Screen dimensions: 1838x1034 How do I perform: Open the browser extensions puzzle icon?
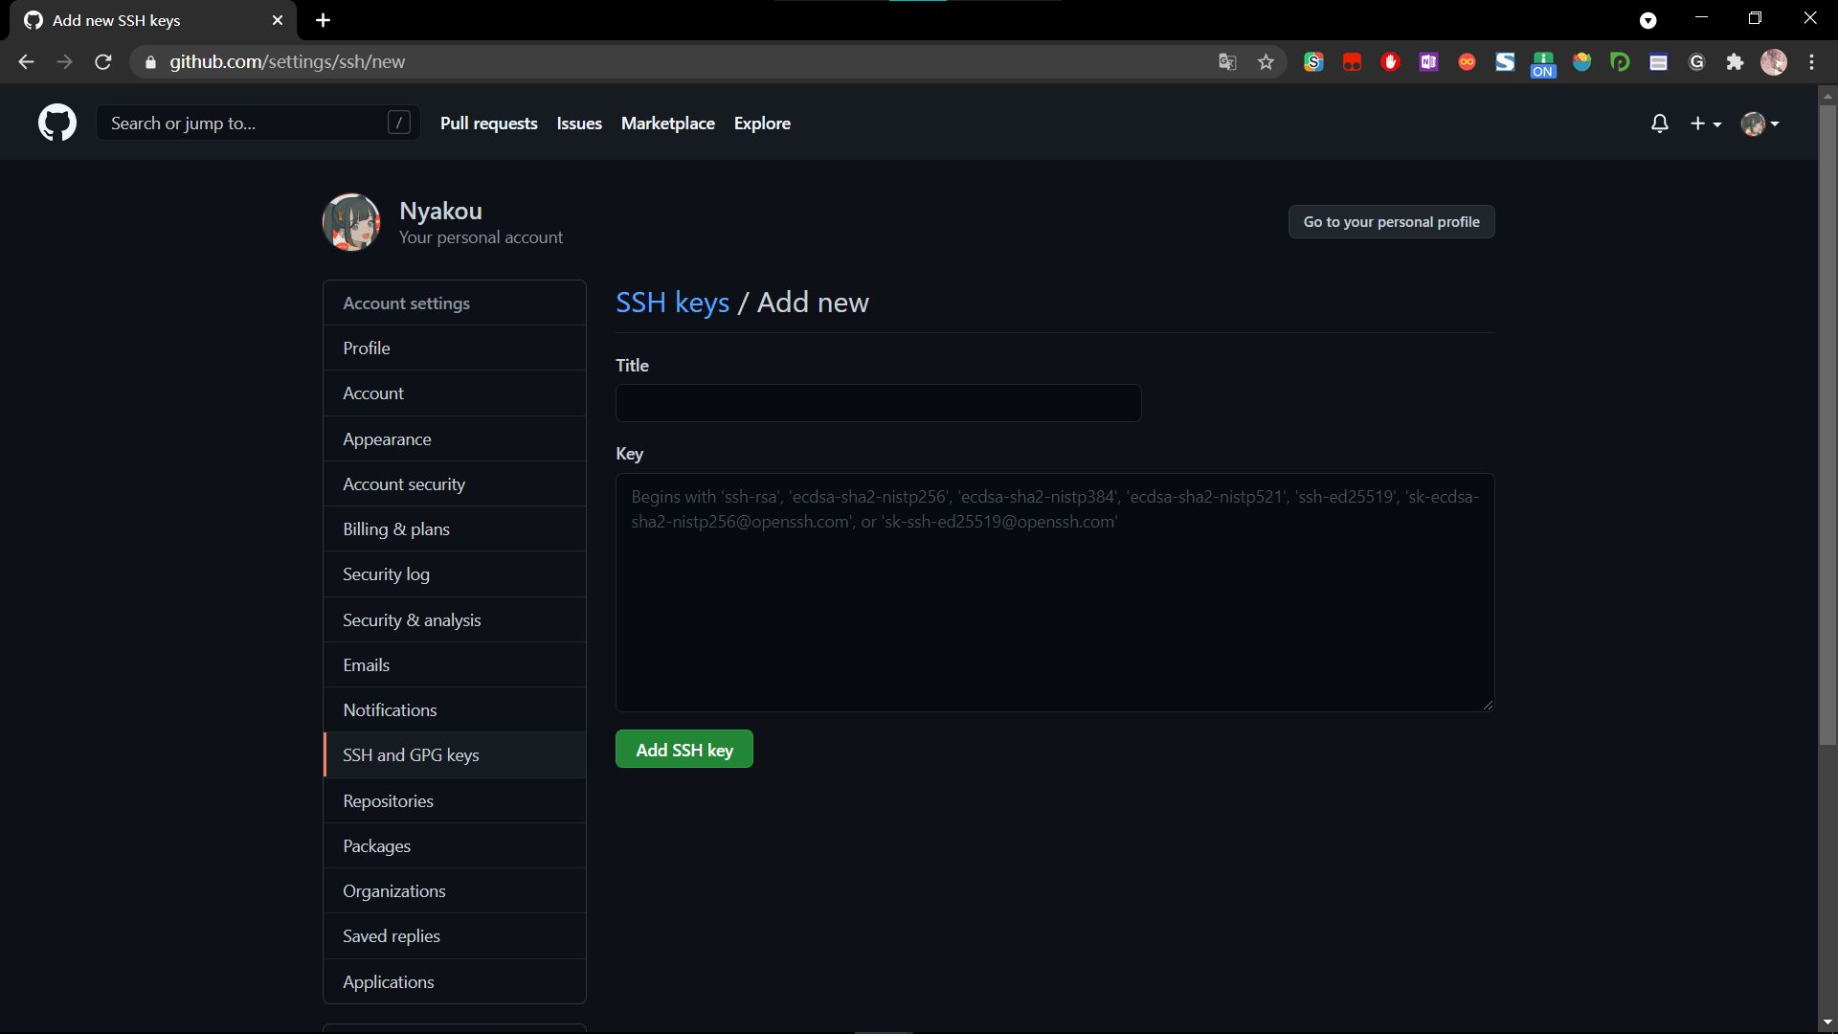[x=1735, y=61]
